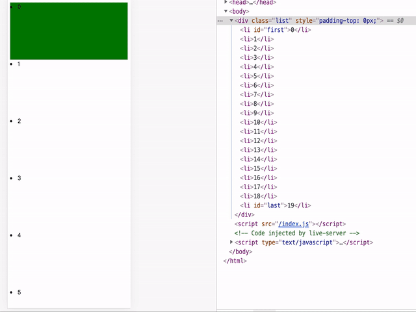The height and width of the screenshot is (312, 416).
Task: Select the li id last element
Action: point(276,205)
